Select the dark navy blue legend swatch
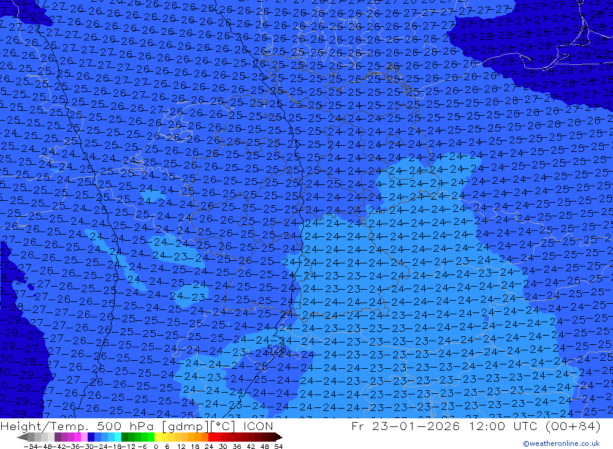This screenshot has width=613, height=449. coord(91,437)
